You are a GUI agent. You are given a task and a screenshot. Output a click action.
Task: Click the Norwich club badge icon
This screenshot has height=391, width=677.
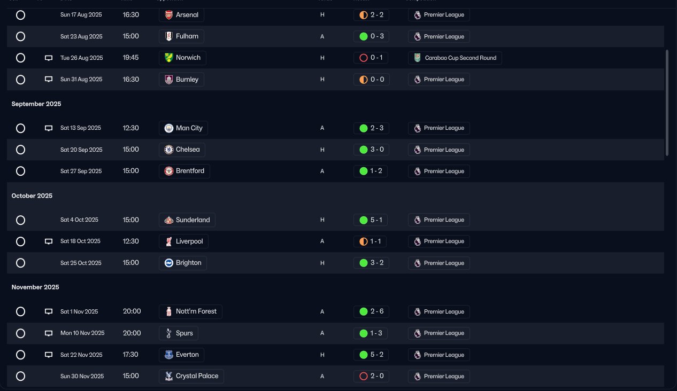coord(168,58)
